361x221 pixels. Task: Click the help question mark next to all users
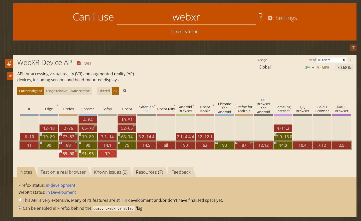click(350, 60)
